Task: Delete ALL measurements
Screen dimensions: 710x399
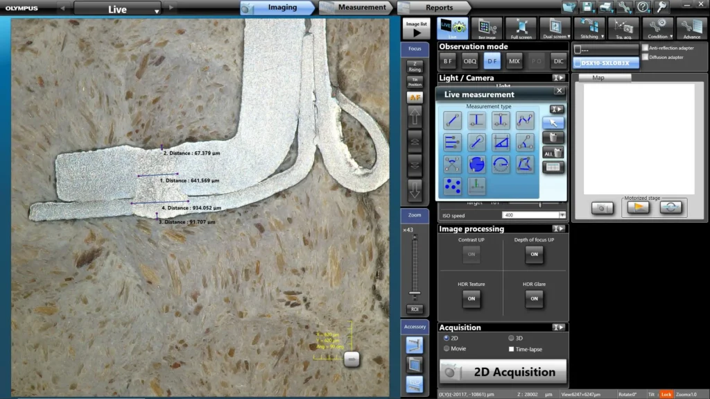Action: [x=553, y=153]
